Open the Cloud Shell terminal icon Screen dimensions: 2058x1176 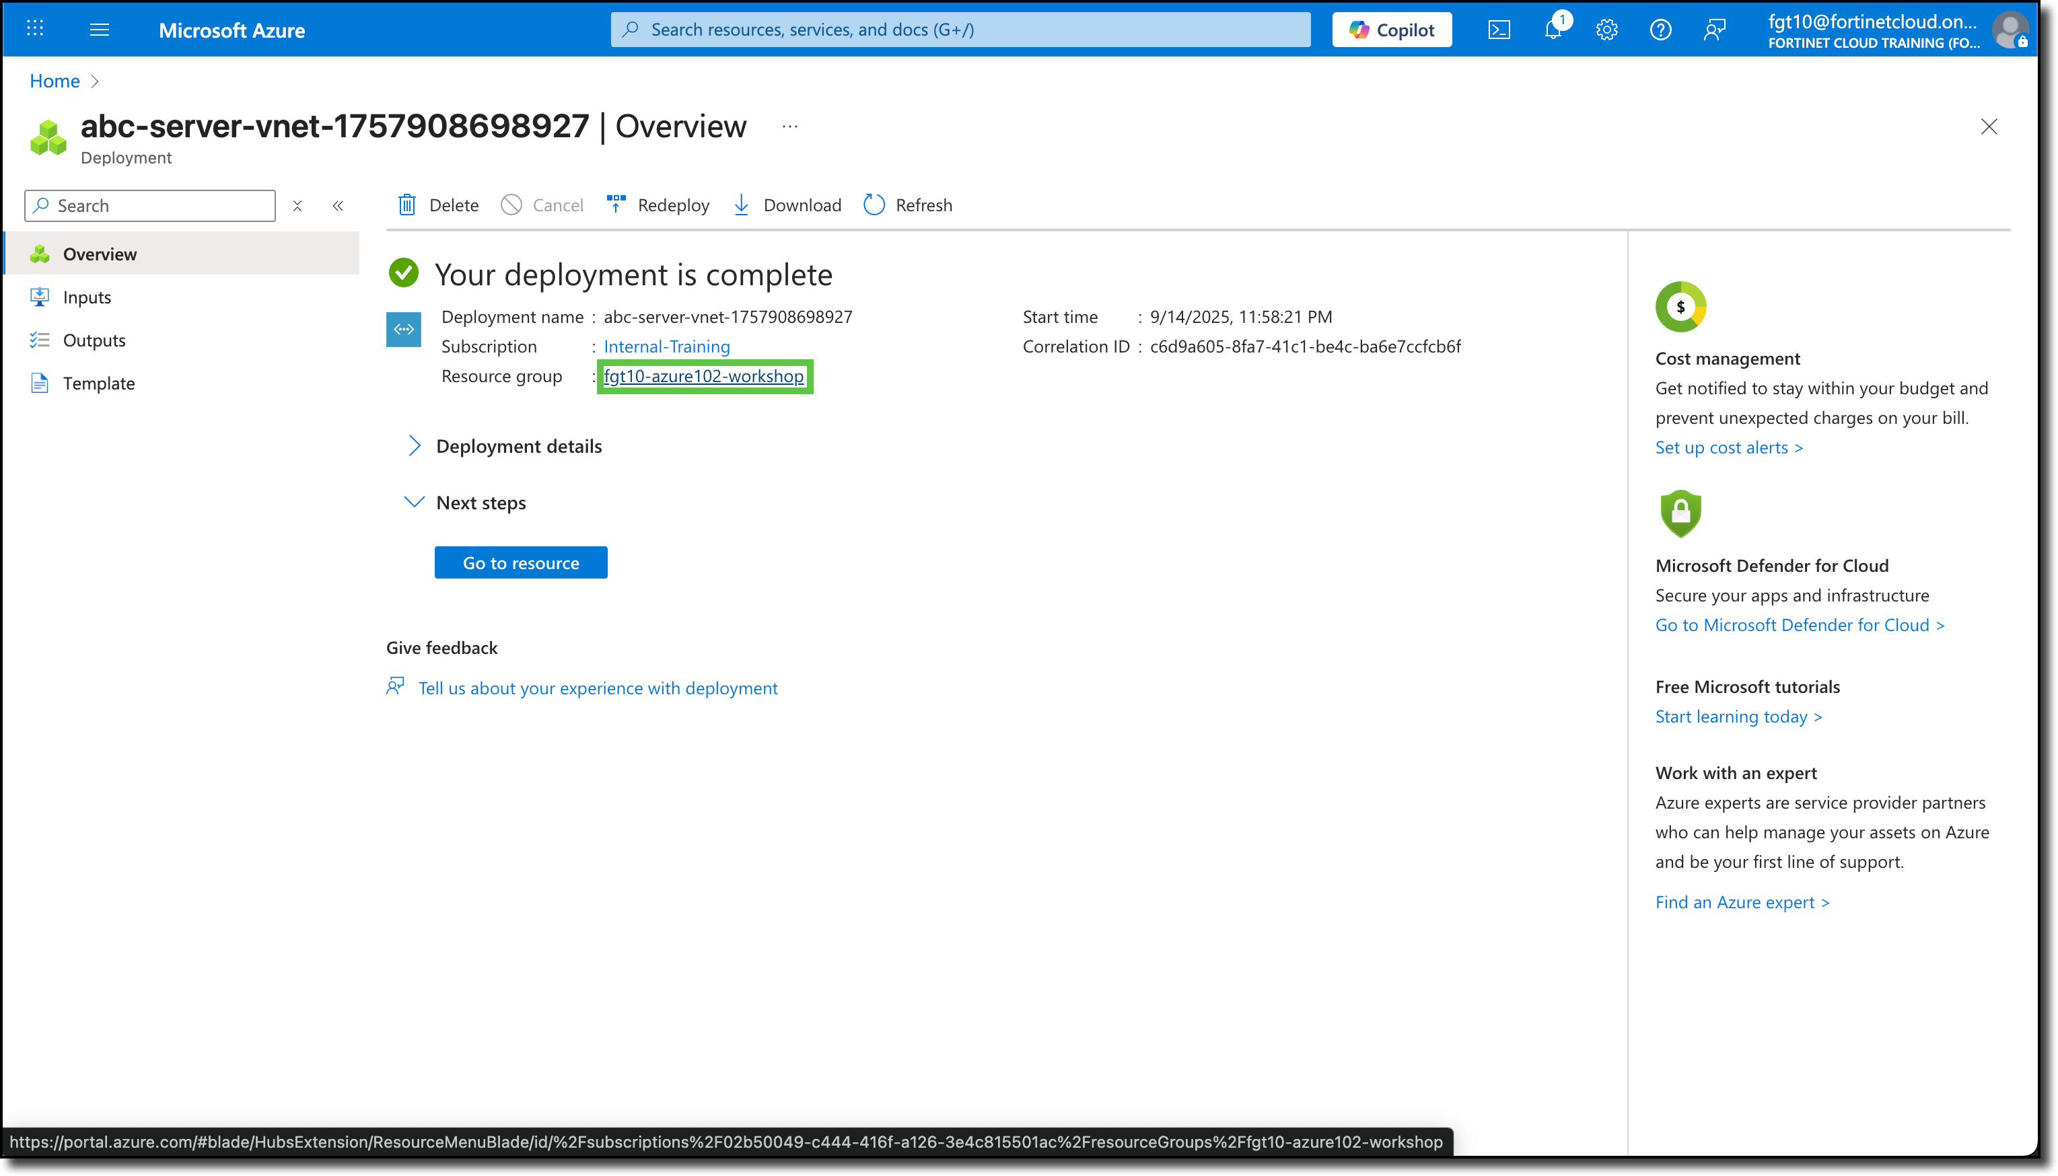(1500, 29)
